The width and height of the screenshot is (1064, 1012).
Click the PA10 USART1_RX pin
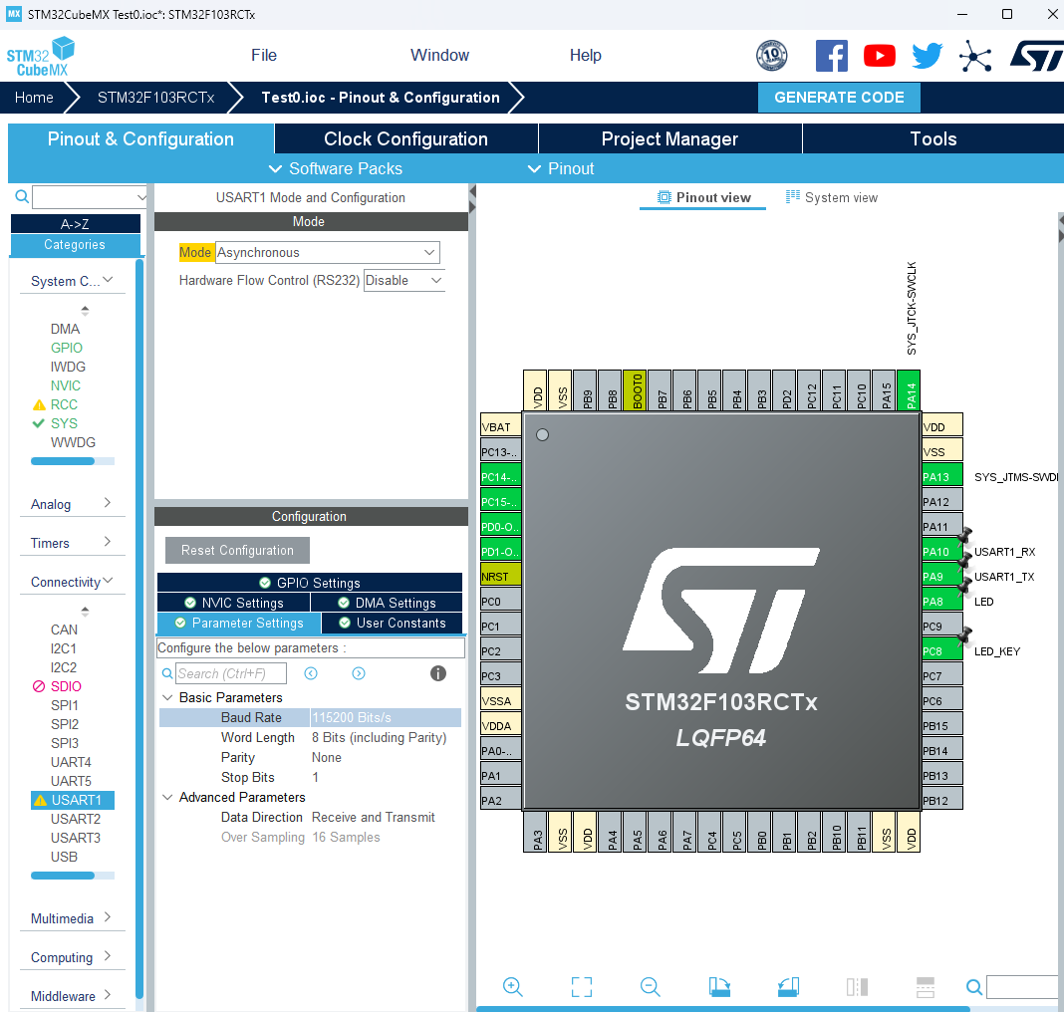[x=941, y=552]
